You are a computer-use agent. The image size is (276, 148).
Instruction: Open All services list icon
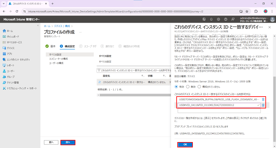(x=4, y=42)
